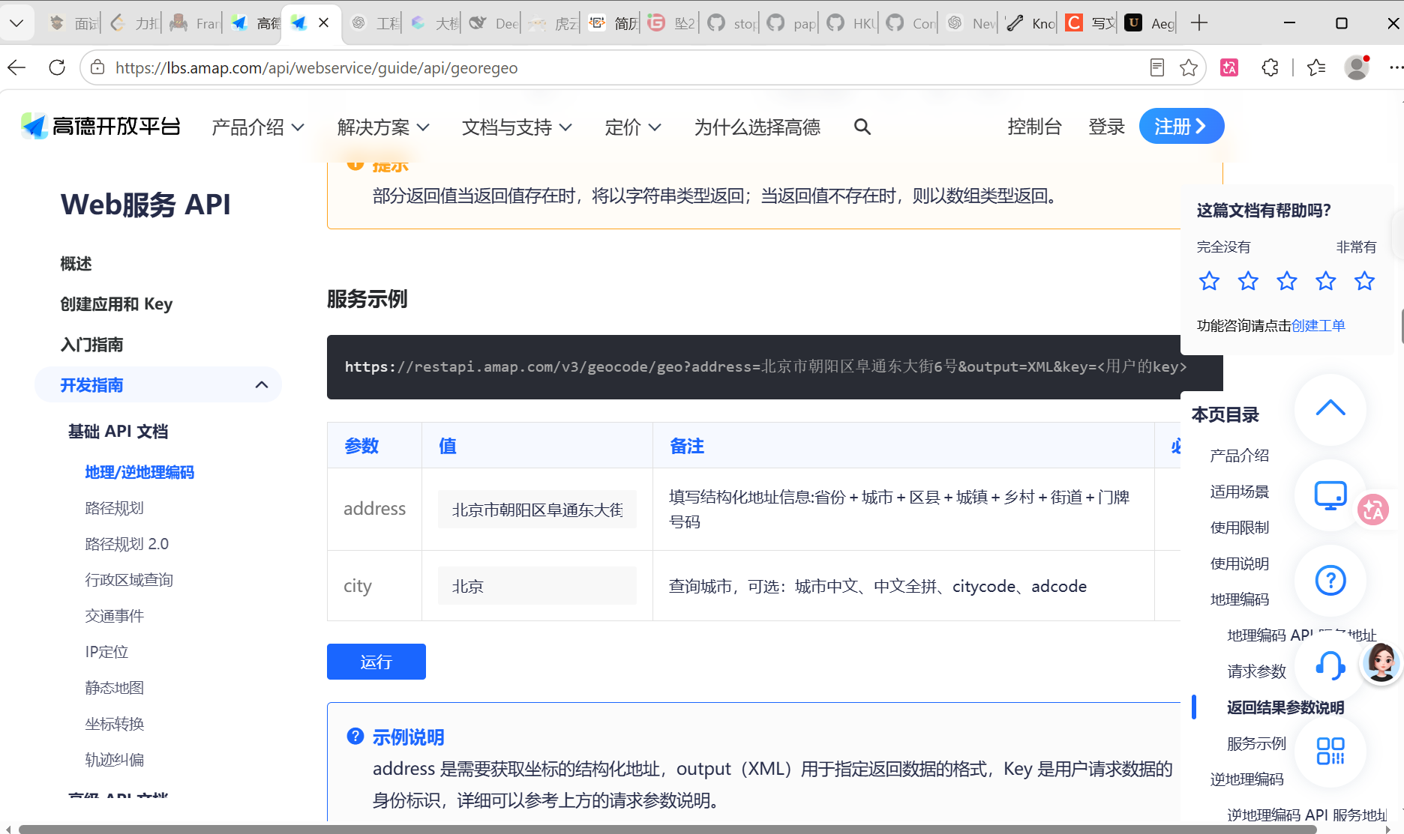Select 路径规划 2.0 in sidebar
The height and width of the screenshot is (834, 1404).
tap(127, 544)
